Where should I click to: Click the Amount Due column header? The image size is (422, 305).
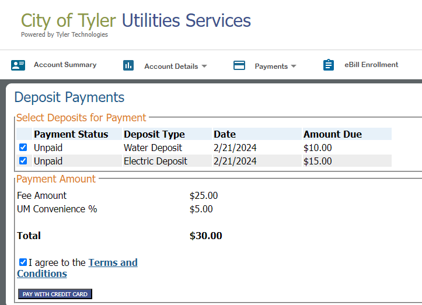[333, 134]
